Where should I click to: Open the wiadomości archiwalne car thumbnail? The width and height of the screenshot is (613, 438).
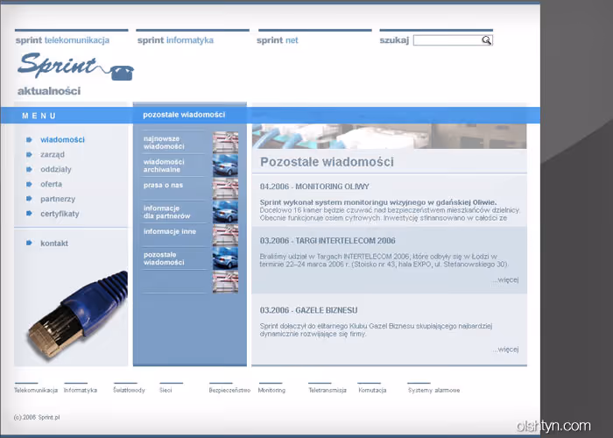(225, 166)
